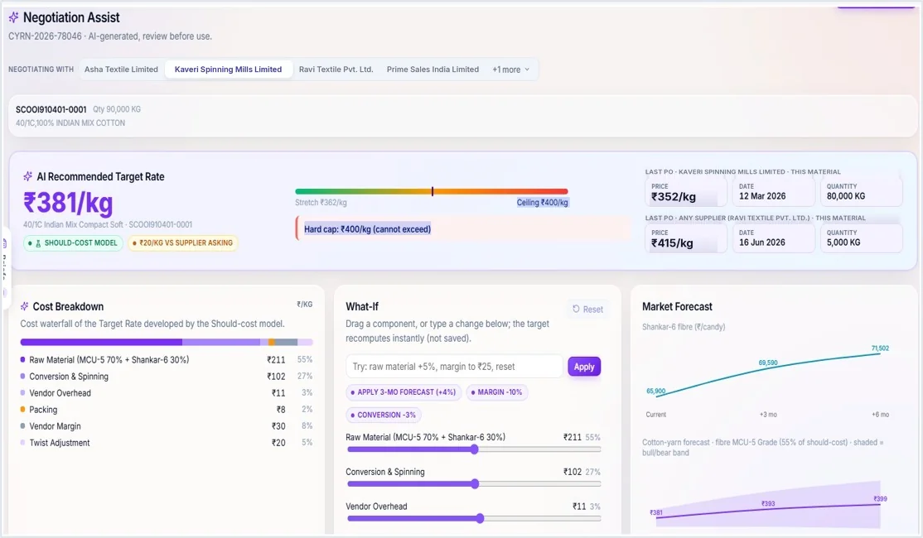Click the ₹393 yarn forecast point
Screen dimensions: 923x538
tap(768, 504)
